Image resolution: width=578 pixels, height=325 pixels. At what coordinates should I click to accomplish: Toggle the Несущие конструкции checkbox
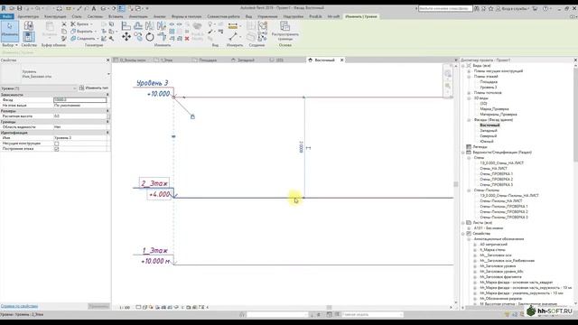click(56, 144)
